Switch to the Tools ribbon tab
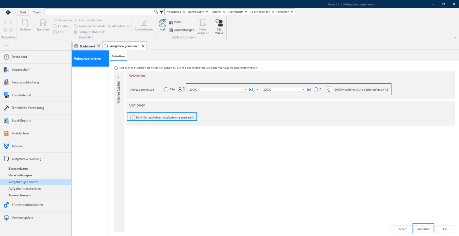The image size is (459, 236). coord(37,12)
